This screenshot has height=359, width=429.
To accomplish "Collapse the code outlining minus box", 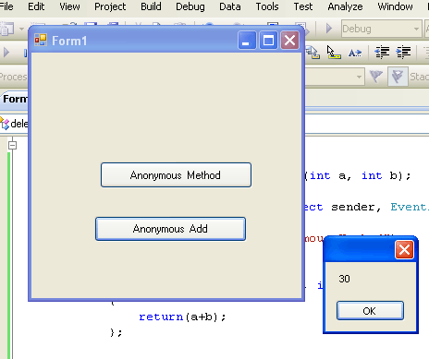I will (x=12, y=145).
